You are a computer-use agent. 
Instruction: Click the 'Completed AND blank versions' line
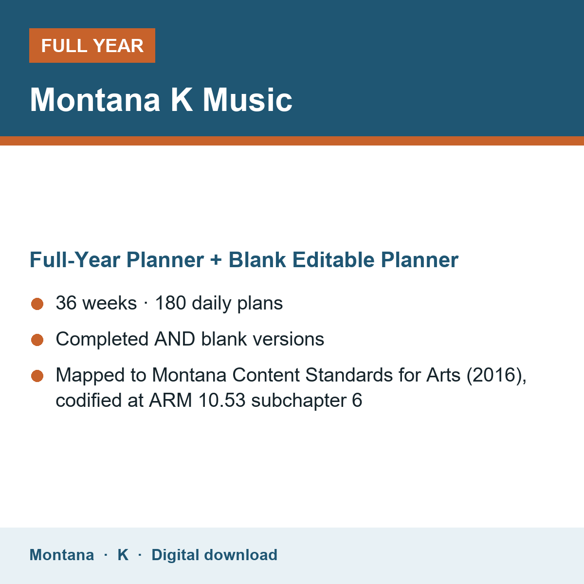[x=190, y=339]
